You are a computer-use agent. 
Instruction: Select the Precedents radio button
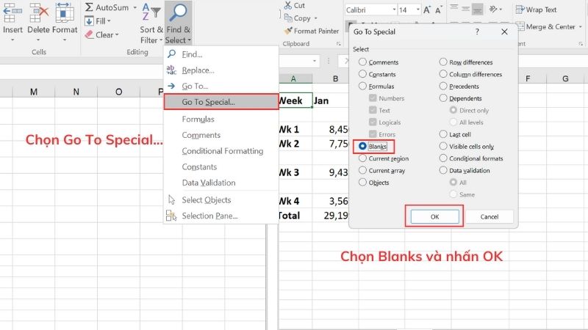point(443,86)
